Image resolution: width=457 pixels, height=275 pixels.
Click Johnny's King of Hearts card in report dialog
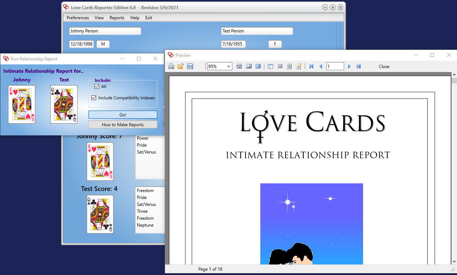point(22,104)
